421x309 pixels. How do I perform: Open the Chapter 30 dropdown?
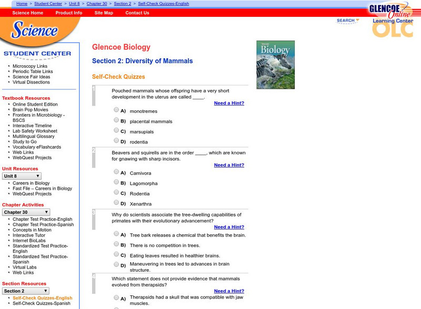pos(26,212)
